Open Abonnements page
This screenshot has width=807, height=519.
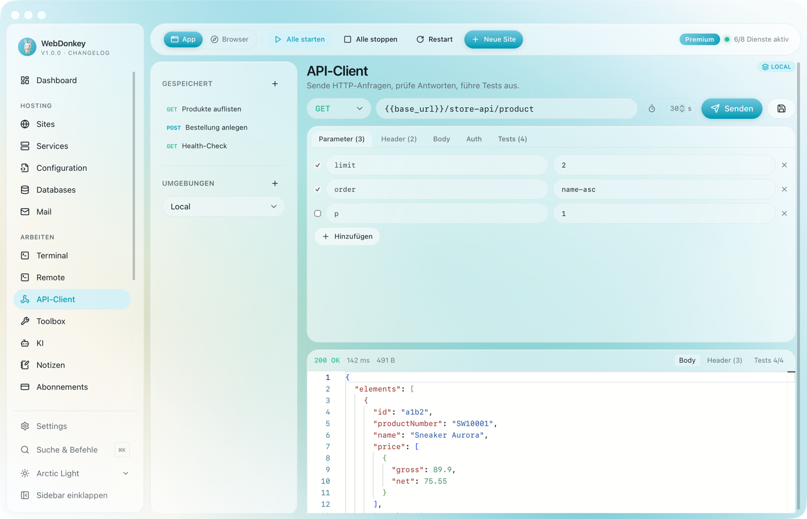click(72, 387)
